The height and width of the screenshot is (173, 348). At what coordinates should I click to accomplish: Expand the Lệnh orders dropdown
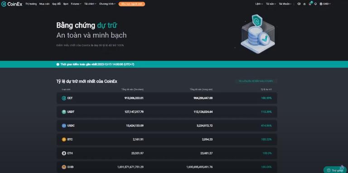pos(259,4)
